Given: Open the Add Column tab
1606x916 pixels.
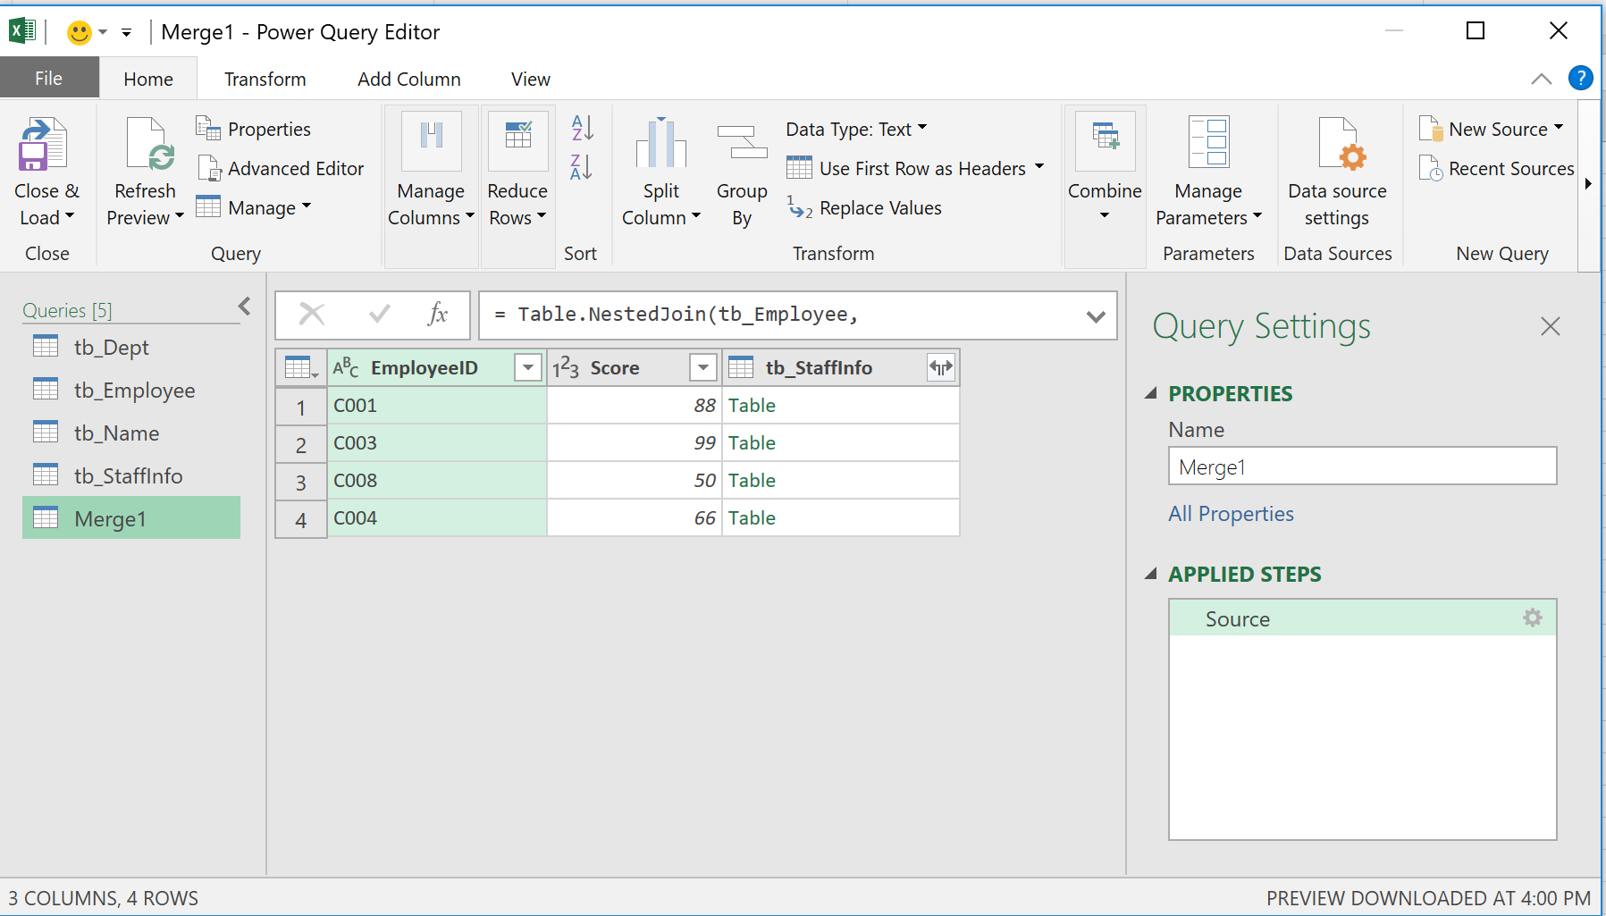Looking at the screenshot, I should click(x=408, y=80).
